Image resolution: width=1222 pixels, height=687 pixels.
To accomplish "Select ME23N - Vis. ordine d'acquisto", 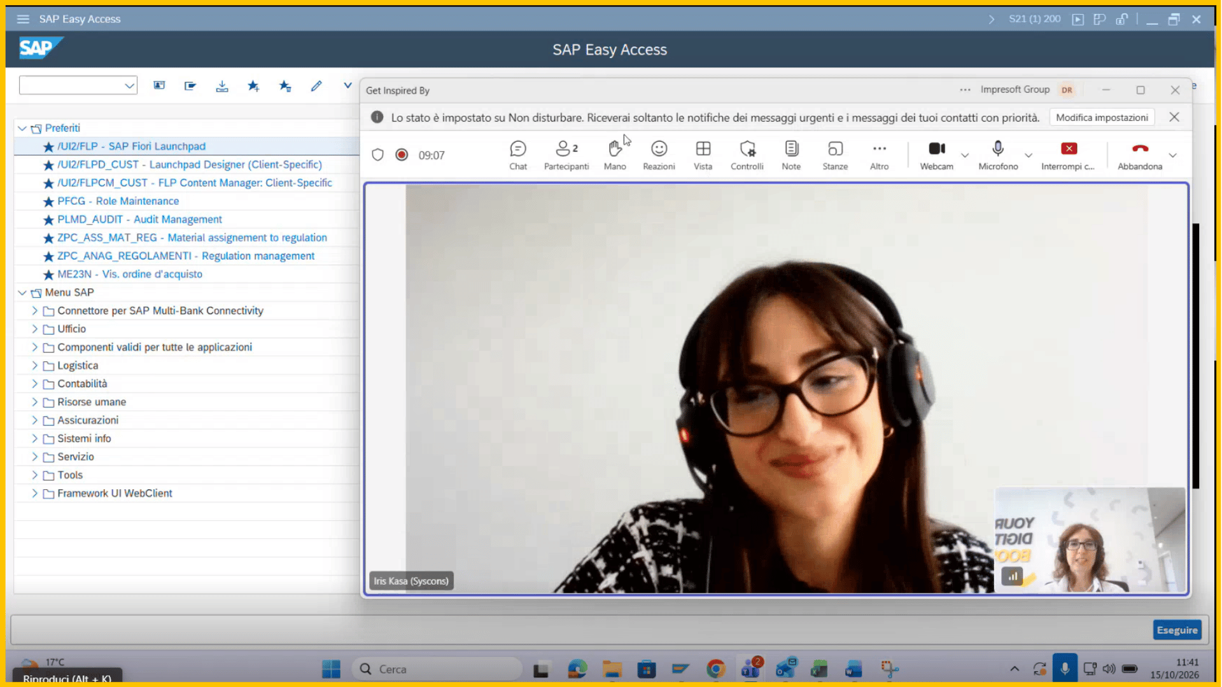I will (x=129, y=274).
